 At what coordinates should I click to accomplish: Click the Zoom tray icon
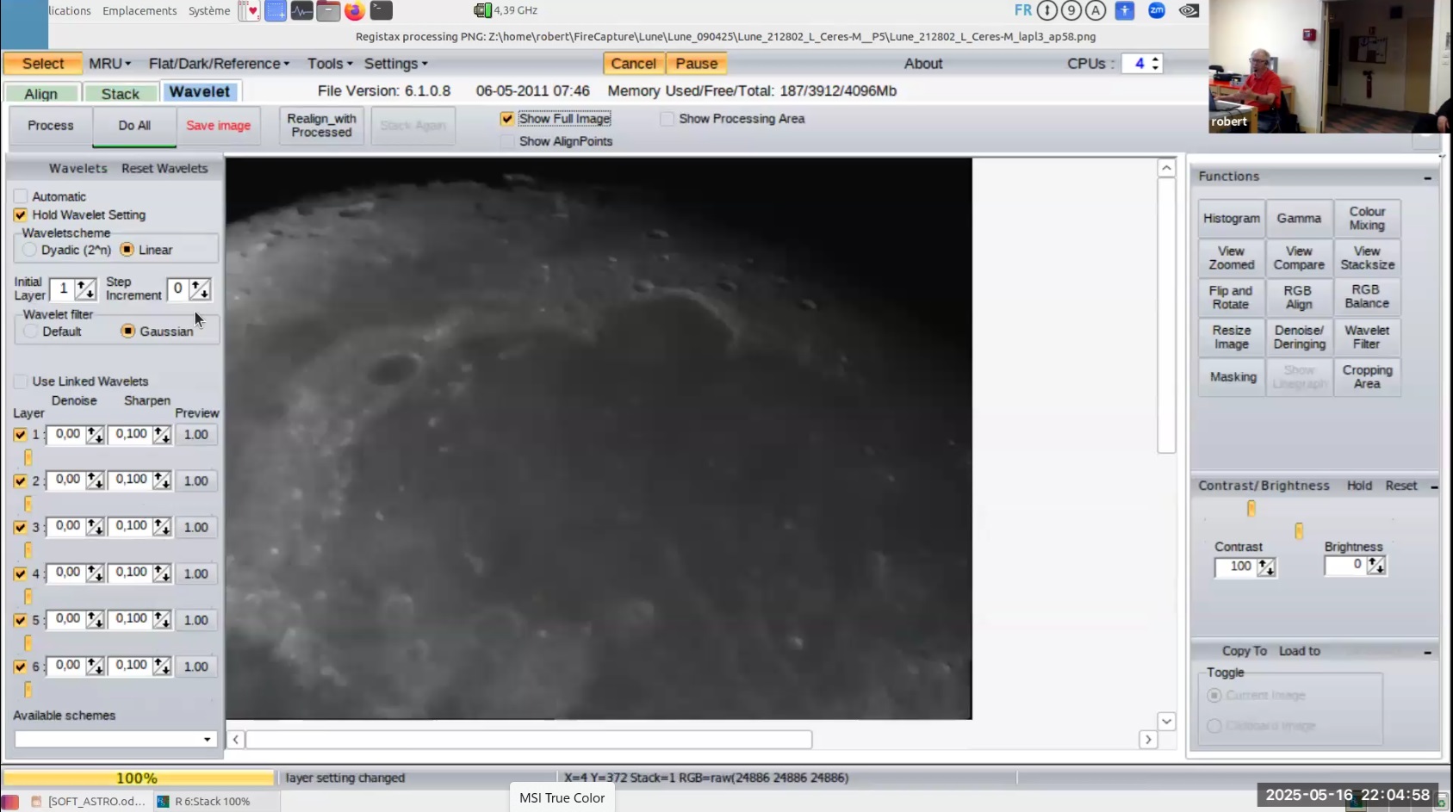[1157, 10]
